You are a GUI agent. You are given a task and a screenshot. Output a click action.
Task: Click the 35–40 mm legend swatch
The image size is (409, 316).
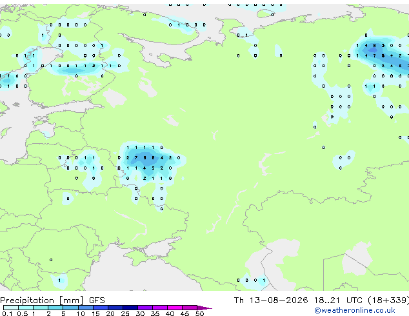coord(159,308)
